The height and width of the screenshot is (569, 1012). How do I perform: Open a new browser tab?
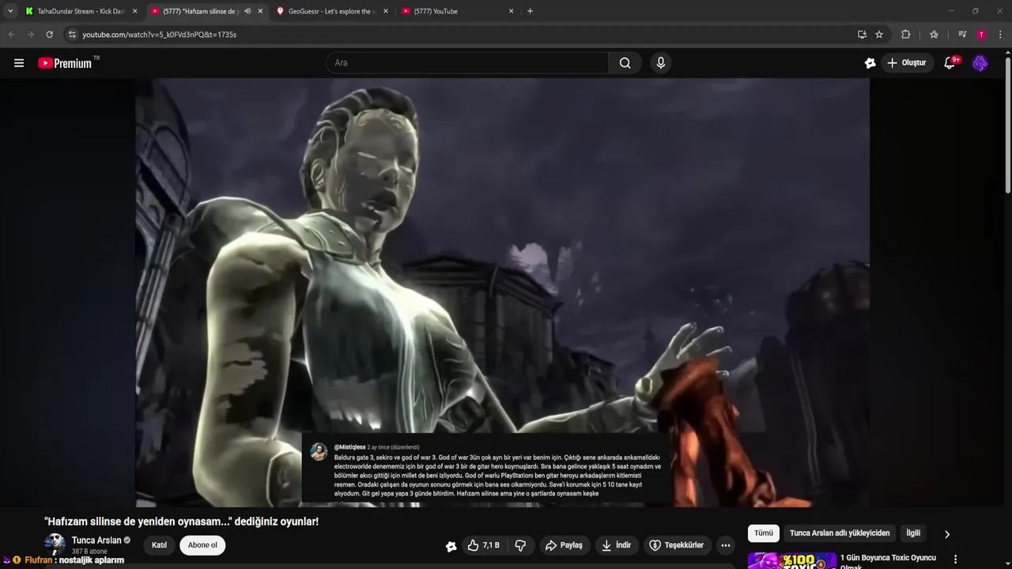click(x=530, y=11)
